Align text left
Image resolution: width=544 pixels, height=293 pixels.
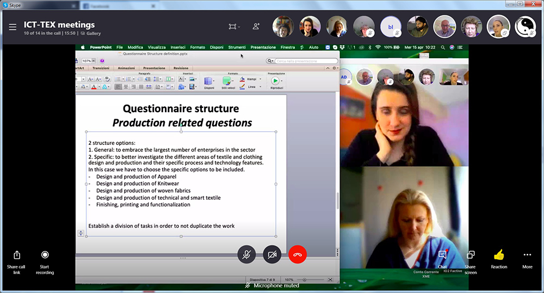click(118, 87)
